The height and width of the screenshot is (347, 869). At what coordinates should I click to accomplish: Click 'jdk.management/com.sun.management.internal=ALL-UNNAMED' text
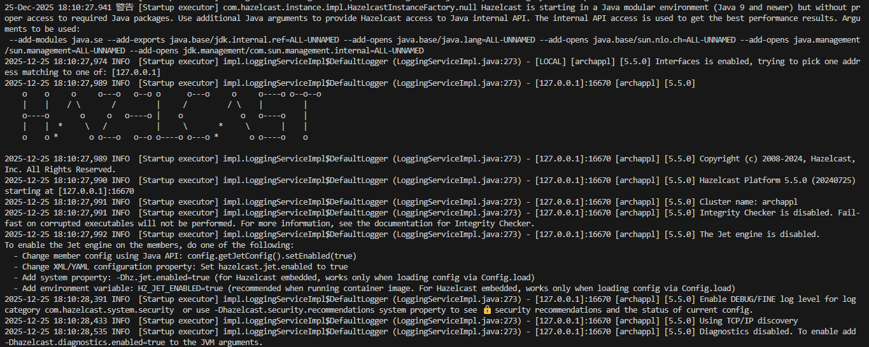click(x=304, y=51)
